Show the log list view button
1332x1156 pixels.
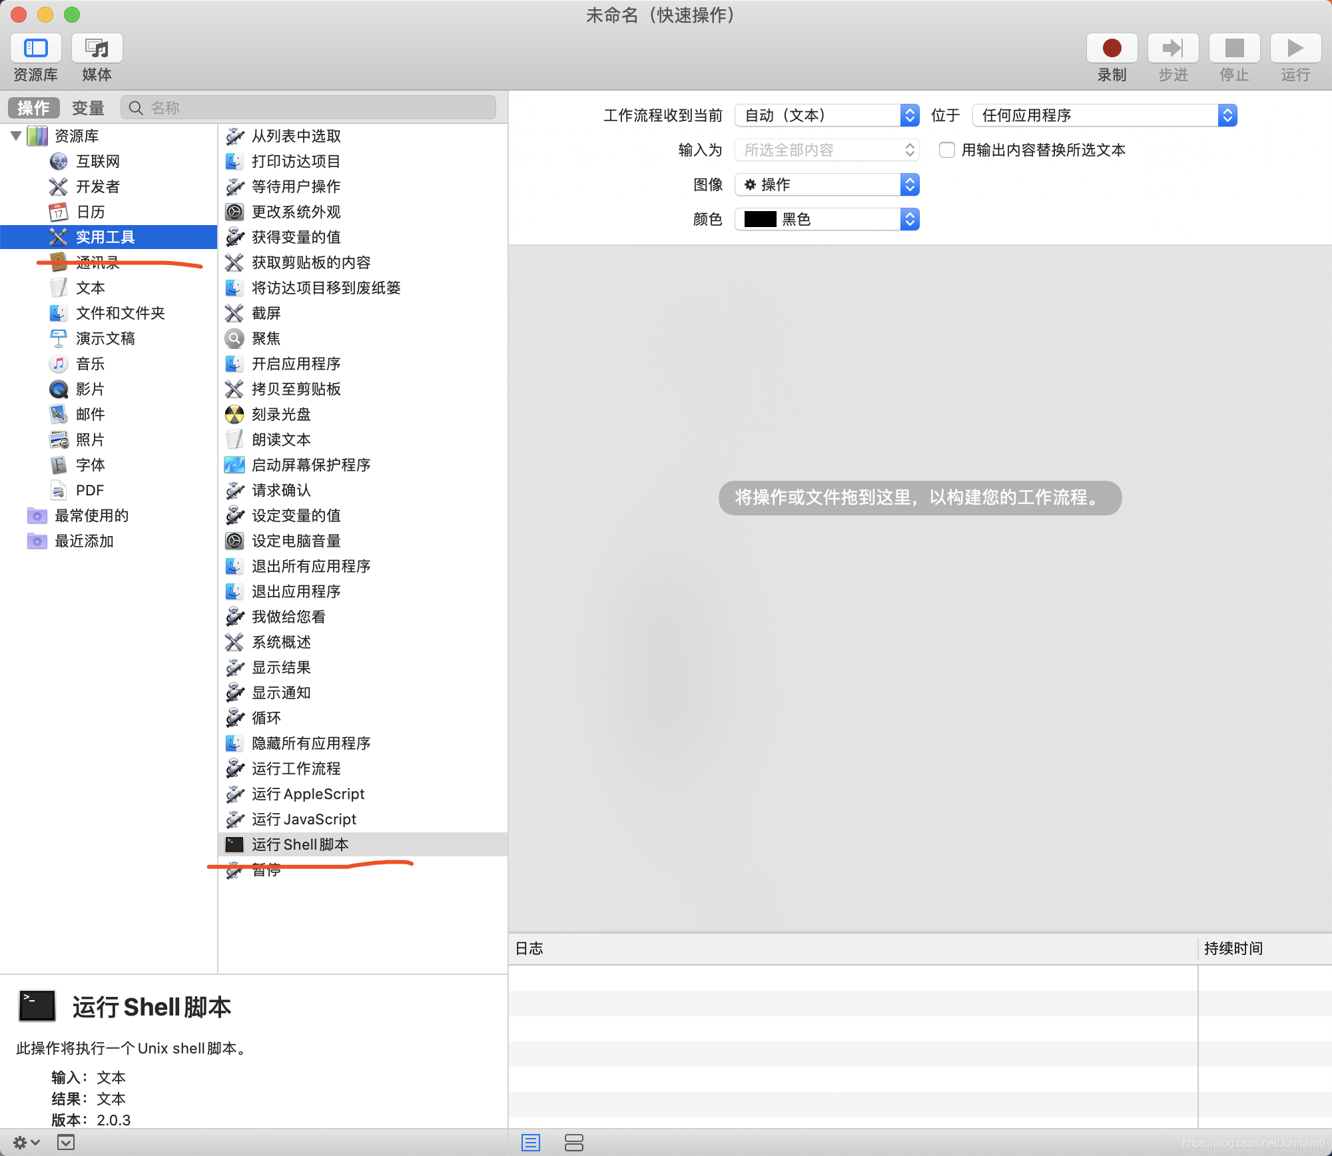(x=531, y=1143)
